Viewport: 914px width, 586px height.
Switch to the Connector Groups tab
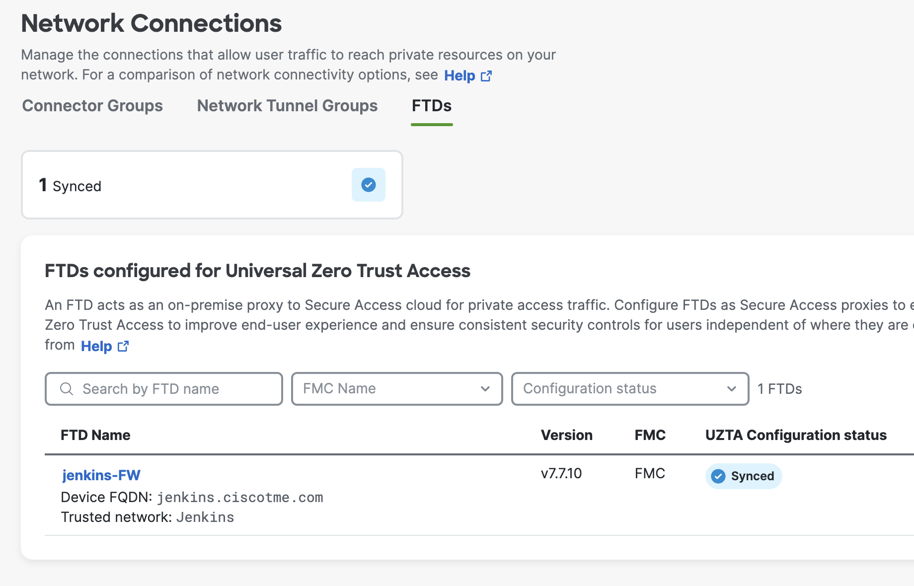click(92, 106)
